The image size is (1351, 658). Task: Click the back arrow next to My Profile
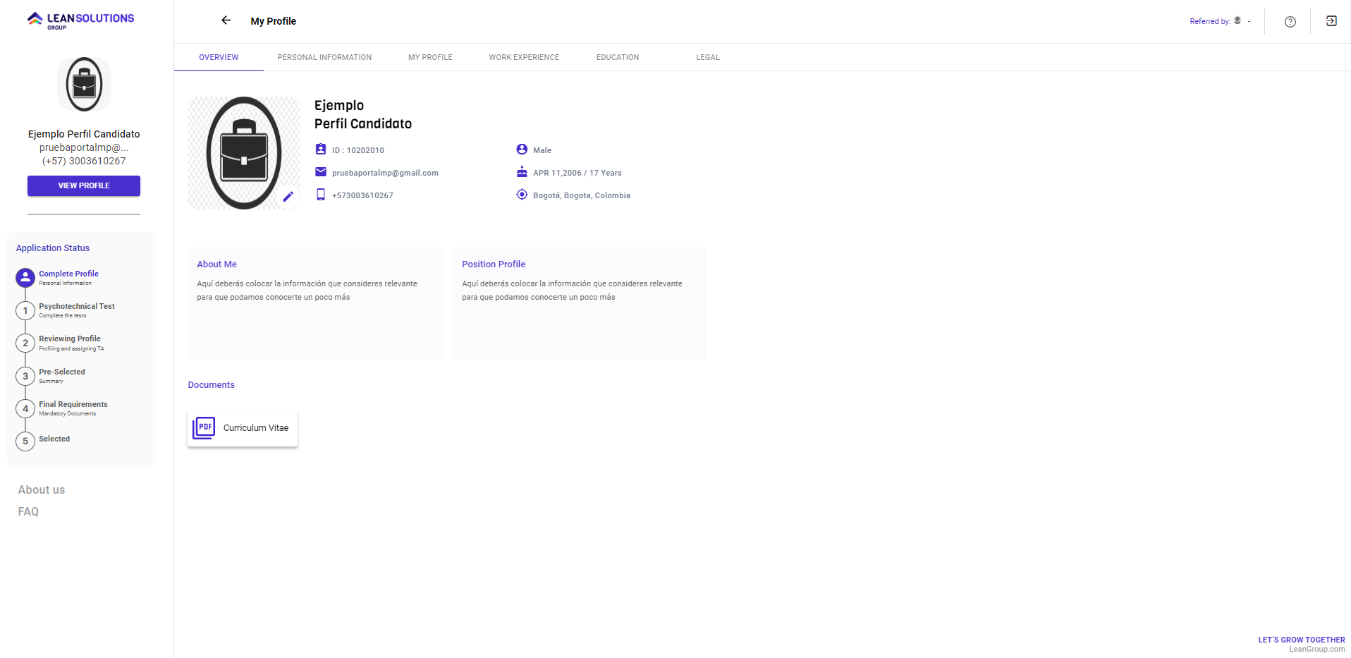[226, 20]
